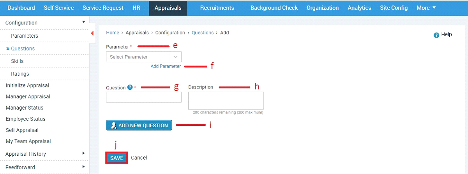Click the Description text area

point(226,101)
